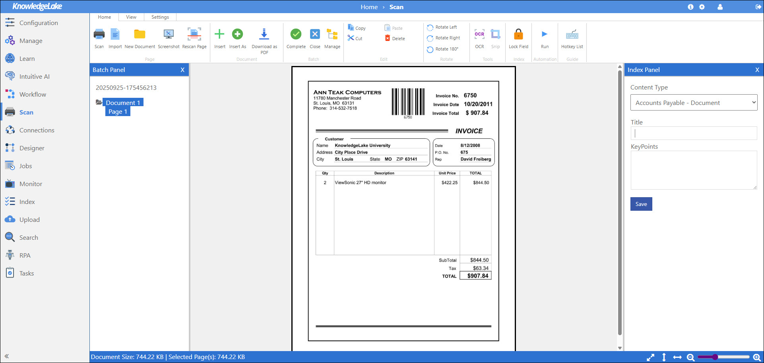Click the zoom in magnifier icon
This screenshot has height=363, width=764.
(757, 357)
